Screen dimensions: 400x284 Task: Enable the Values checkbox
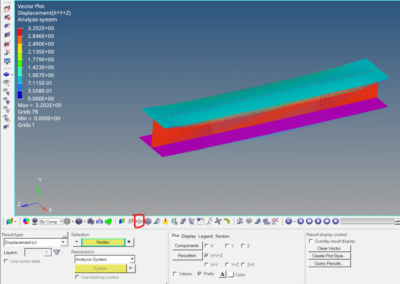[x=175, y=274]
